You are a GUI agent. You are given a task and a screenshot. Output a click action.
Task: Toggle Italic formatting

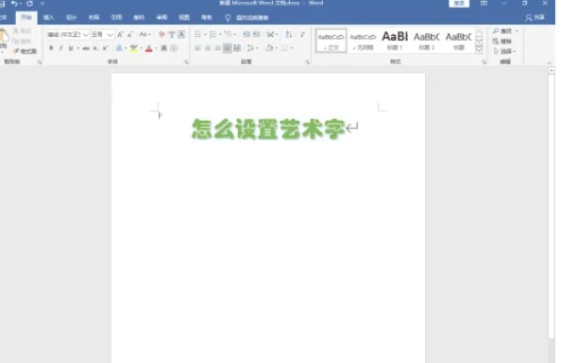coord(60,48)
